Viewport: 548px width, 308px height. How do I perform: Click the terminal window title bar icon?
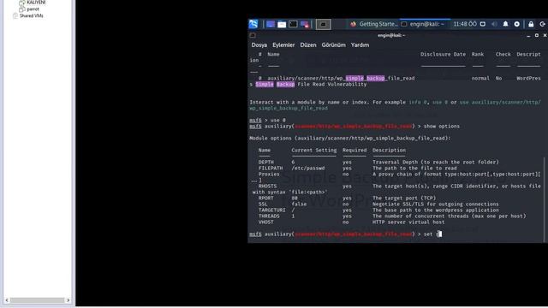[253, 35]
